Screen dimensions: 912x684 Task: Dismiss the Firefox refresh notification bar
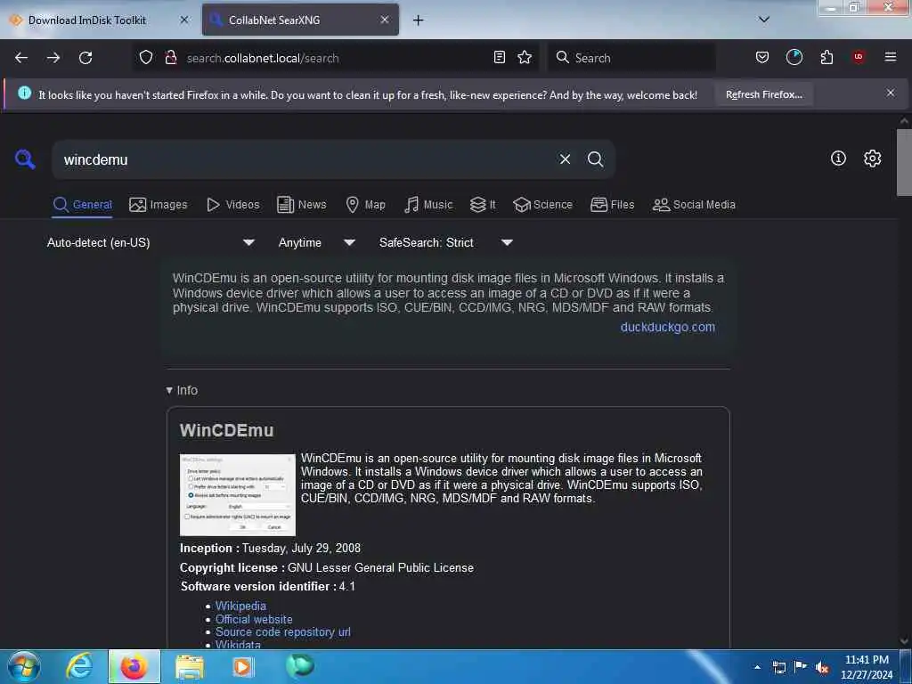(890, 93)
